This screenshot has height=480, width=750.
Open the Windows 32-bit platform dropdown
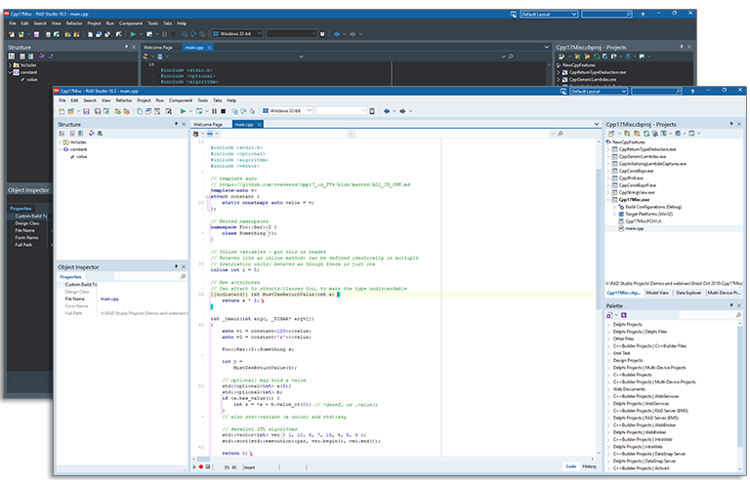pos(308,111)
